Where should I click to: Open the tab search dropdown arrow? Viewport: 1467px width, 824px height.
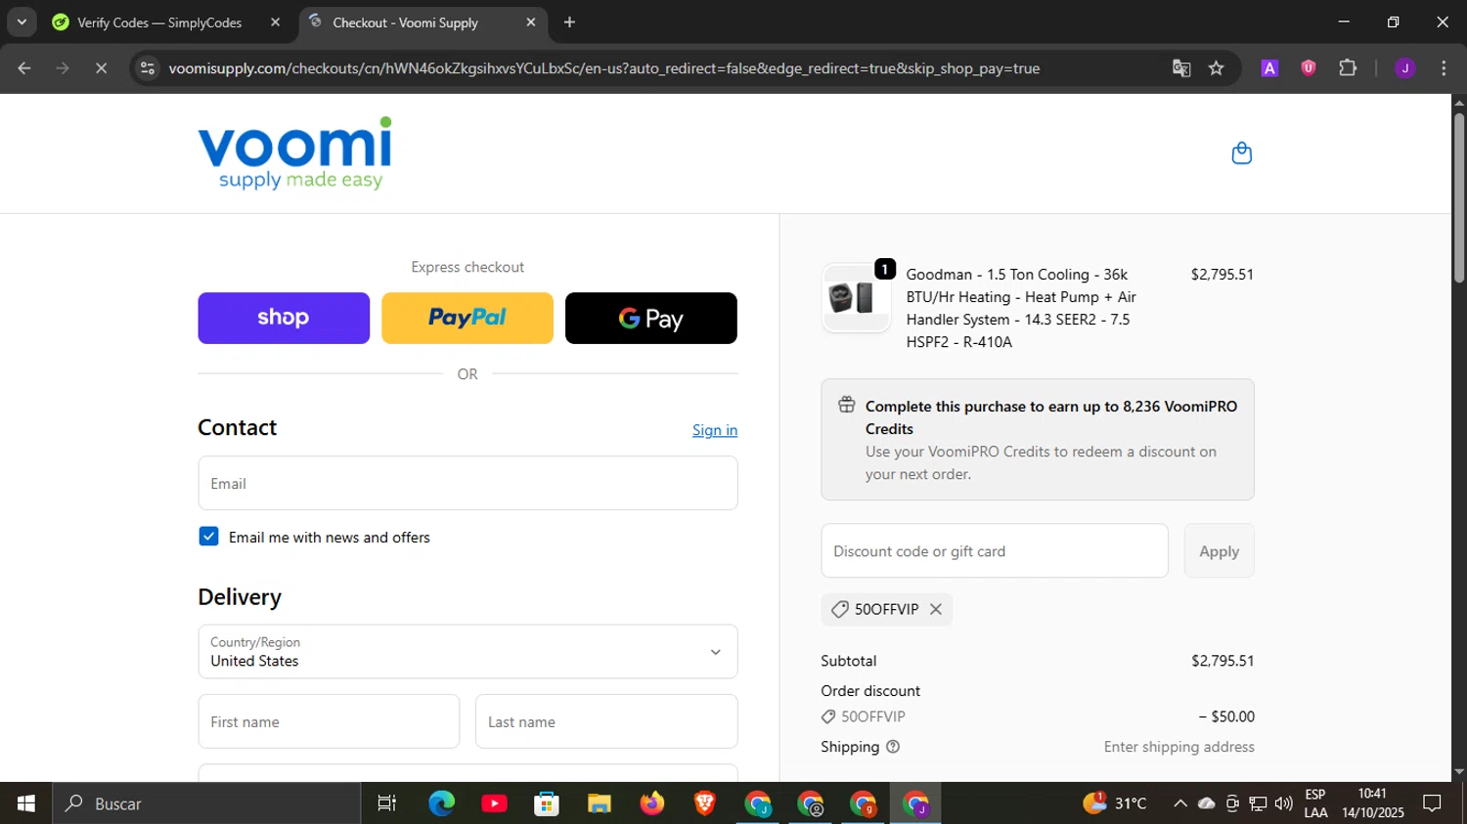(x=22, y=22)
